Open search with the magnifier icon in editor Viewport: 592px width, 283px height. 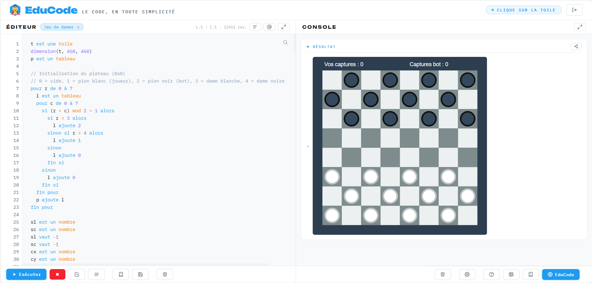285,42
